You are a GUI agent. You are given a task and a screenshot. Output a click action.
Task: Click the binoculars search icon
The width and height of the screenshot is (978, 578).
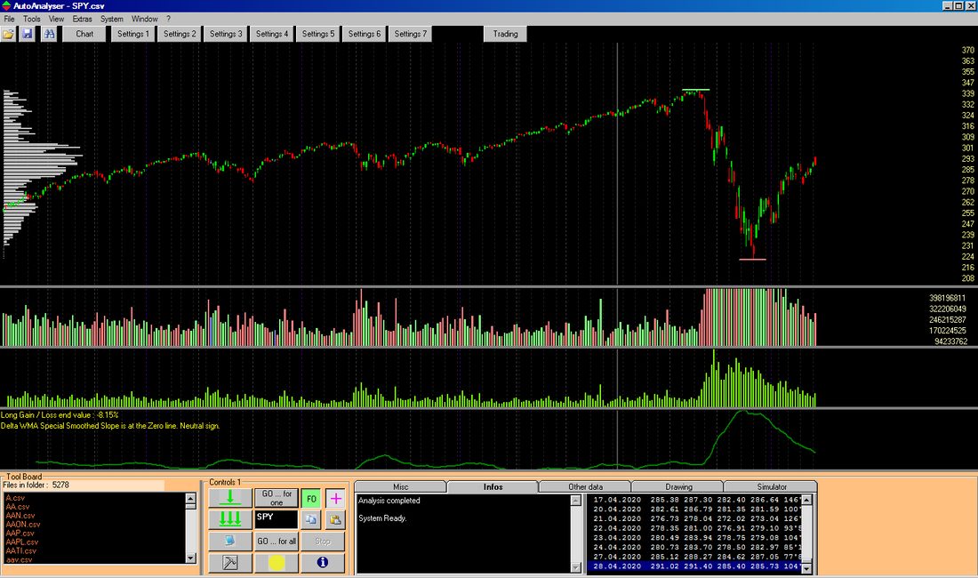[x=49, y=34]
